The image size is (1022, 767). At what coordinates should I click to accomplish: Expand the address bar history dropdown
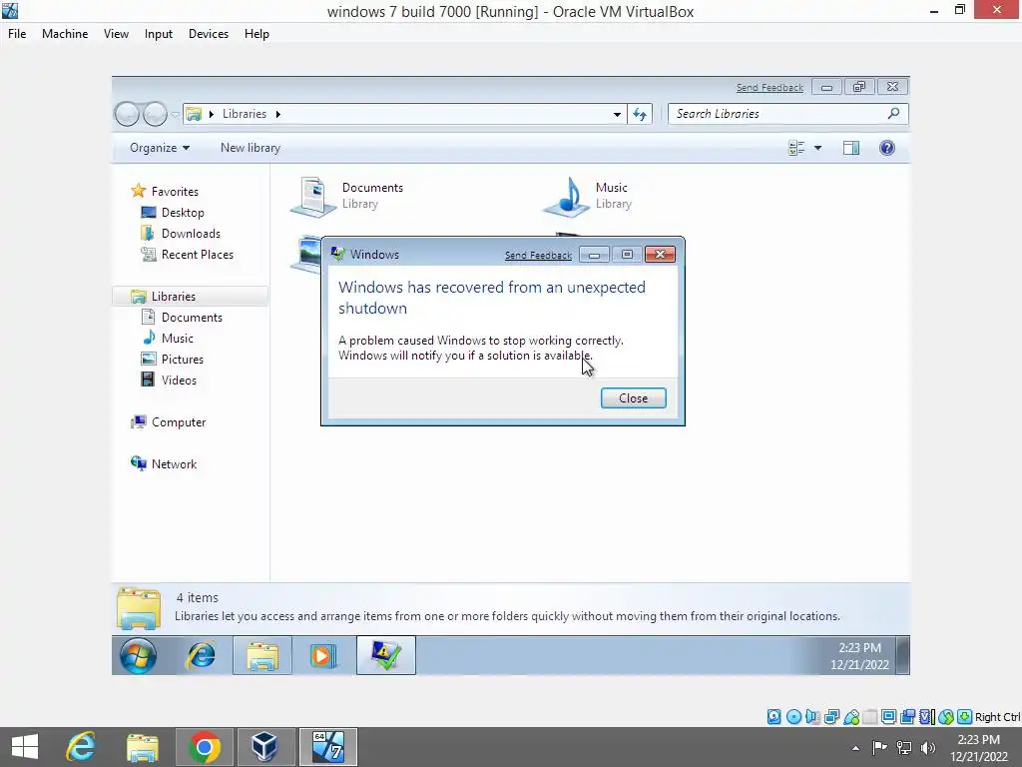[x=617, y=114]
